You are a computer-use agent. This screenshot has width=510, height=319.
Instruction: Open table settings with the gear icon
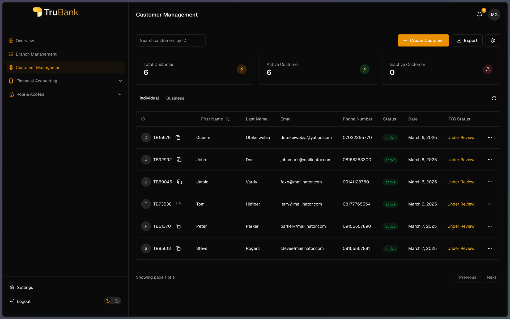coord(493,40)
